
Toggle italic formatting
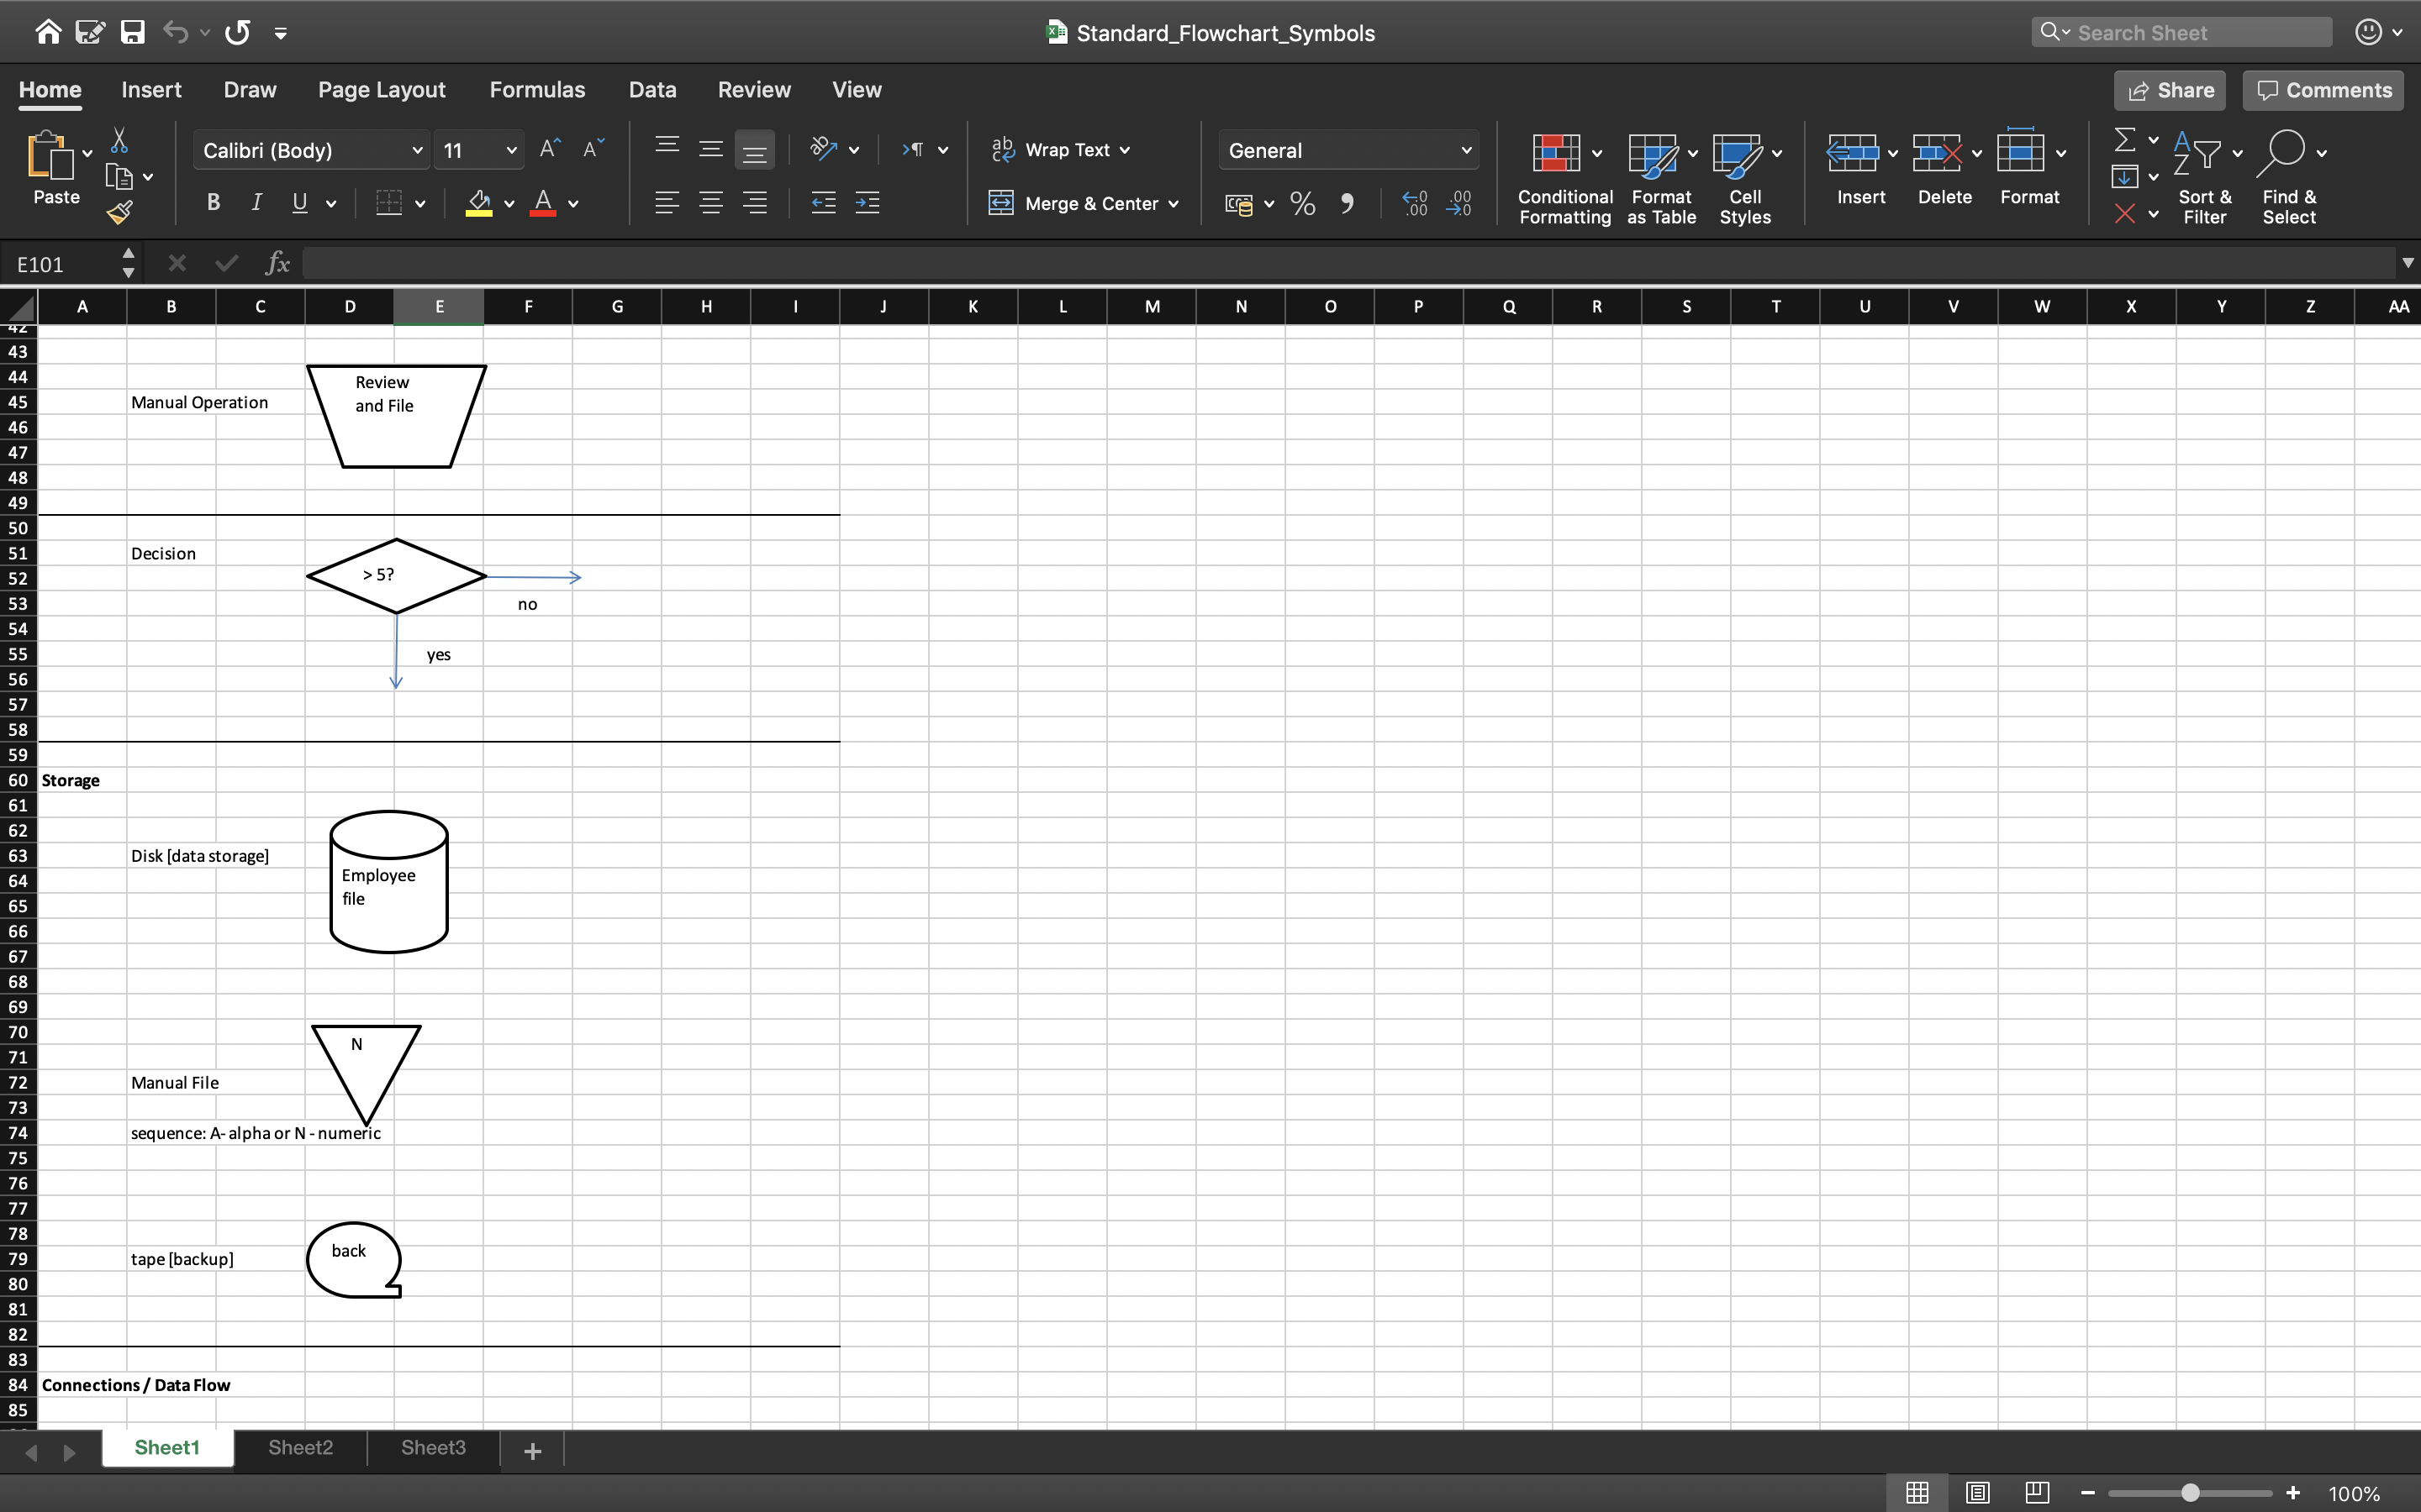256,202
